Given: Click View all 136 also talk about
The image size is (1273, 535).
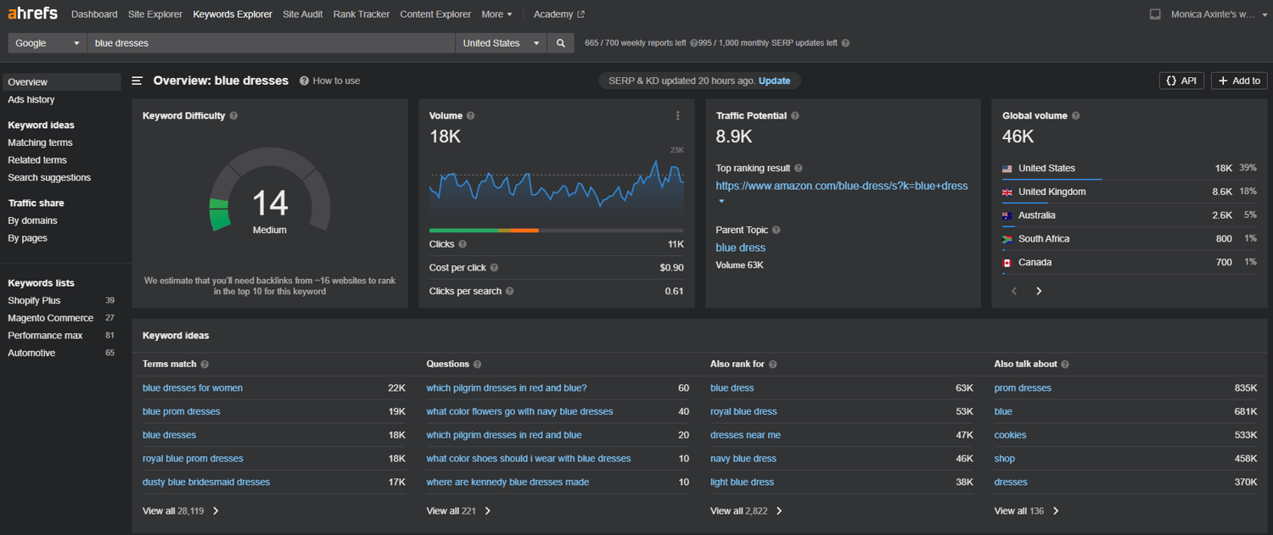Looking at the screenshot, I should tap(1027, 511).
